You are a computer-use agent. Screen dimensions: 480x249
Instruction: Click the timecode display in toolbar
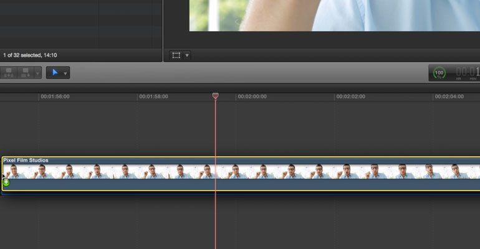coord(468,73)
